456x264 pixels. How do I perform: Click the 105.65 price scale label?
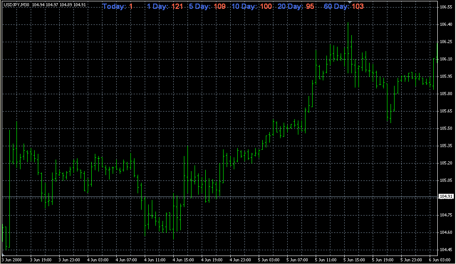[446, 111]
